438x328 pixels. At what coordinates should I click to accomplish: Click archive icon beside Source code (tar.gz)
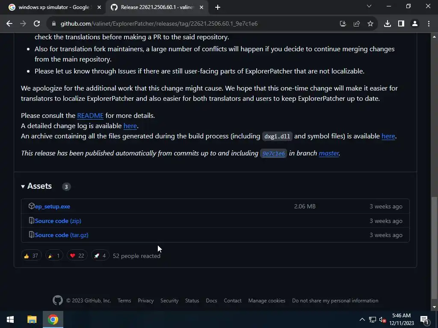pos(31,235)
